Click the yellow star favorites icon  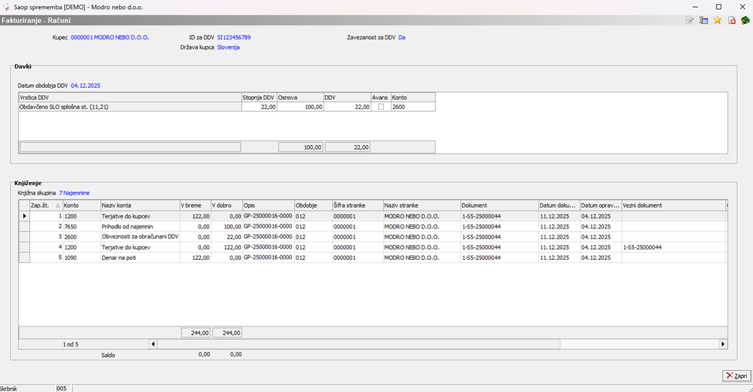pos(717,20)
